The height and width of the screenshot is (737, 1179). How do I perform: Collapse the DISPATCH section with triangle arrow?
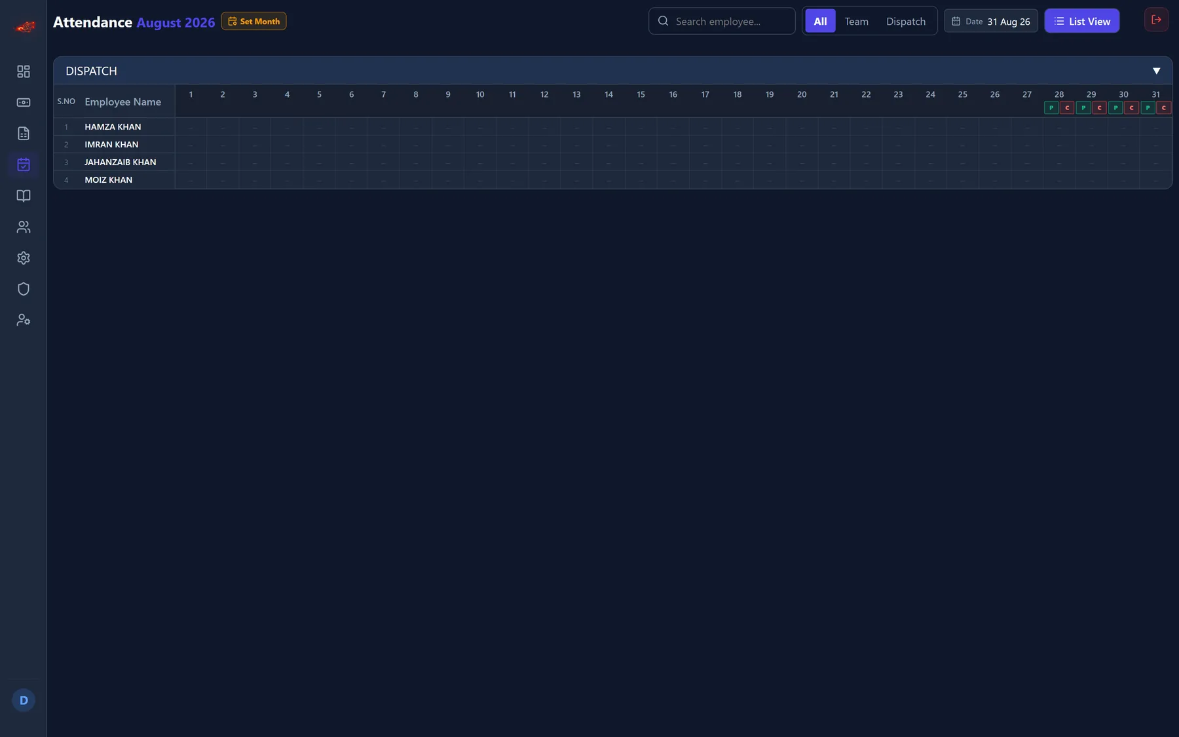[1156, 71]
